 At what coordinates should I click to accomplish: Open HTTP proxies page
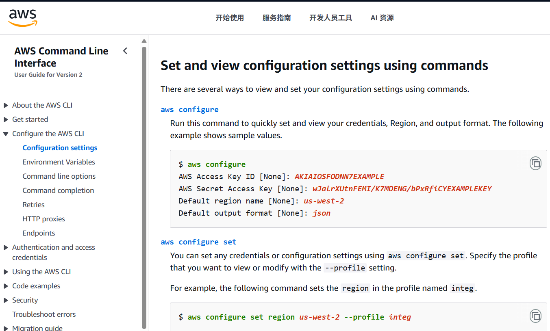click(x=43, y=219)
